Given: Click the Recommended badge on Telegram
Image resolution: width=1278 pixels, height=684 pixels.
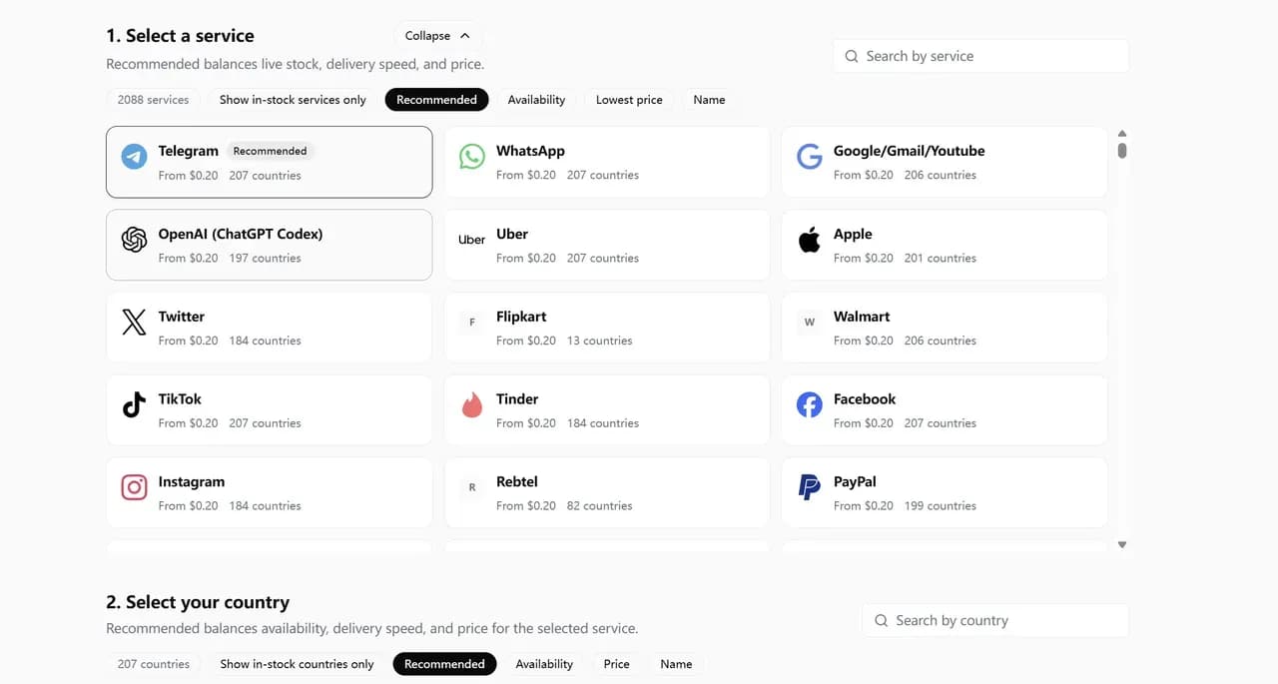Looking at the screenshot, I should (270, 151).
